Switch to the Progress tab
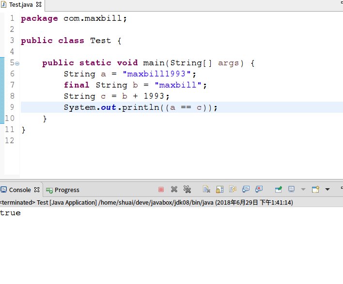 62,190
